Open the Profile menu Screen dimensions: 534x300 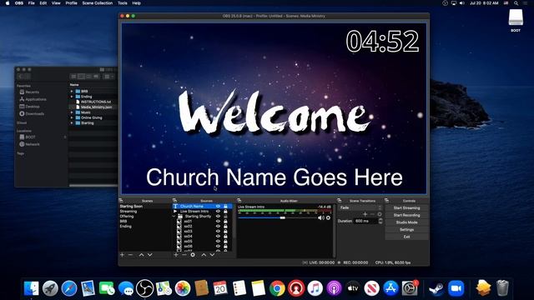(x=71, y=3)
